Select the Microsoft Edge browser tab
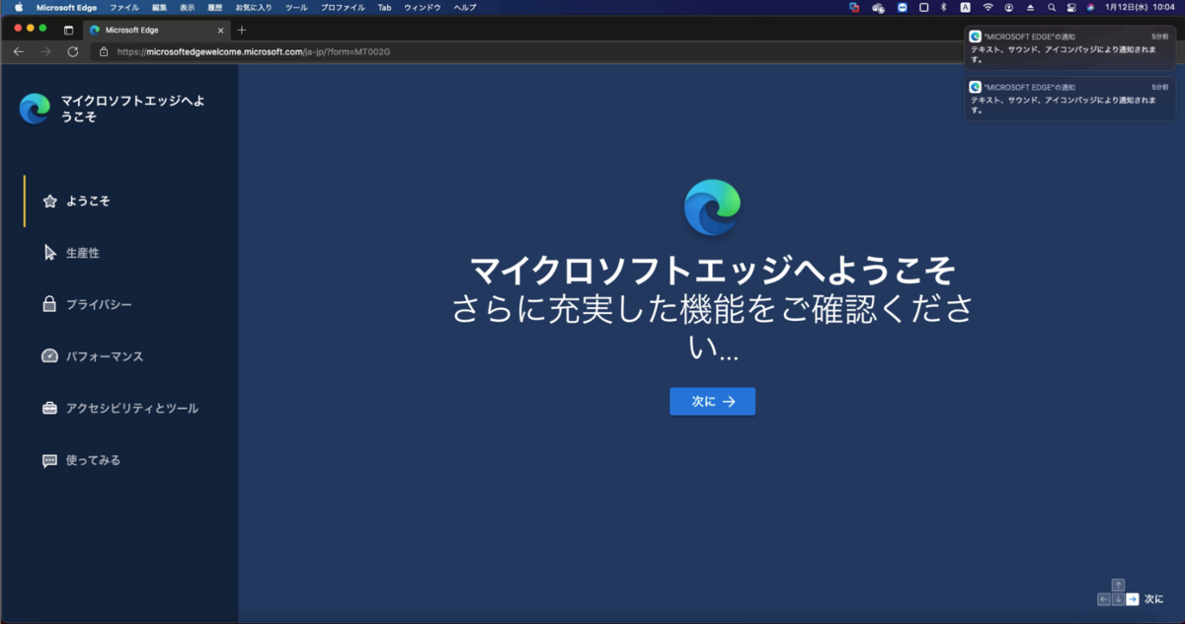The height and width of the screenshot is (624, 1185). tap(156, 30)
